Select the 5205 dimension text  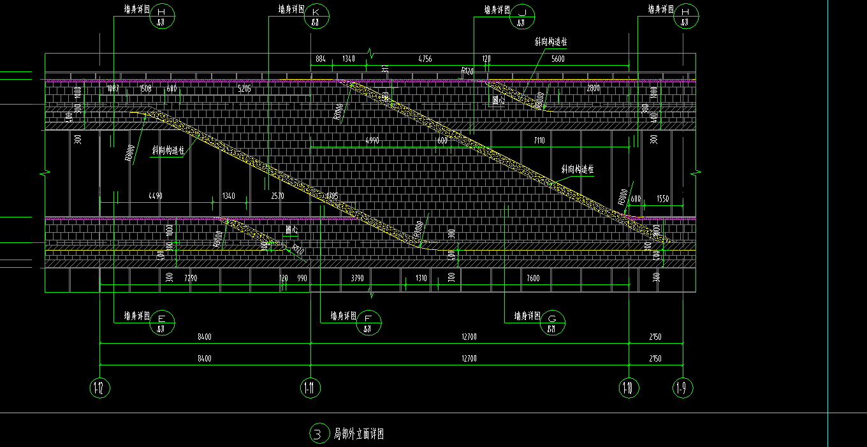click(244, 89)
